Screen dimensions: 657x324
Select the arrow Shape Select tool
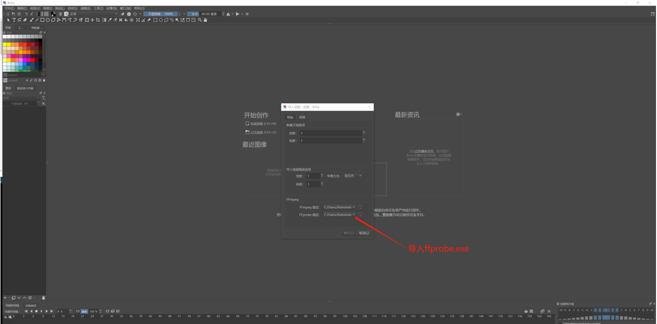(8, 20)
